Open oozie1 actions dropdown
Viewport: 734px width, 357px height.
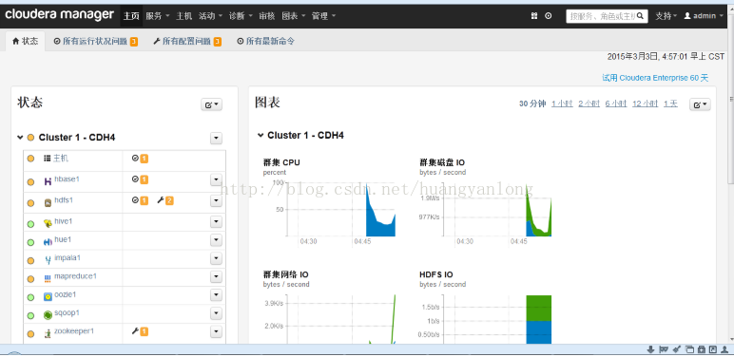(216, 295)
